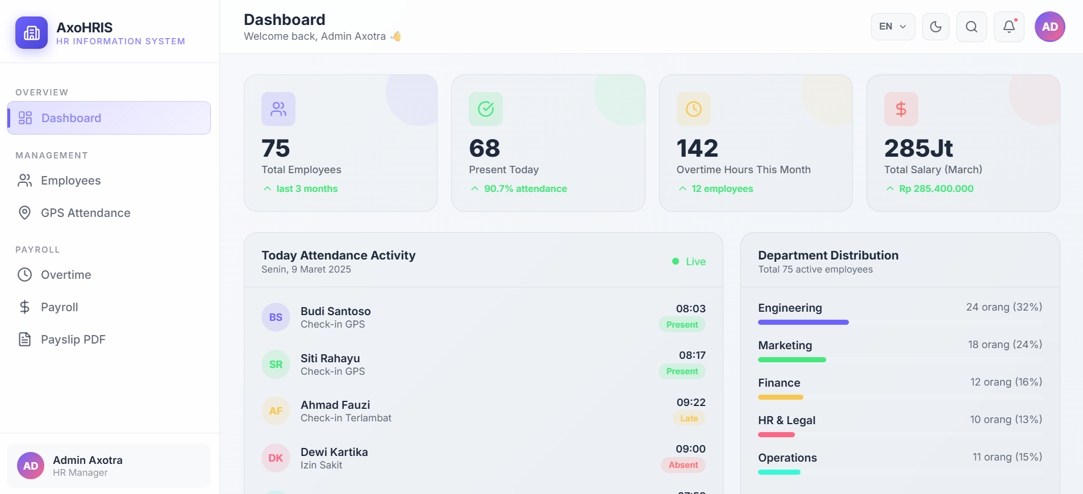This screenshot has height=494, width=1083.
Task: Click the '142' overtime hours value
Action: point(697,149)
